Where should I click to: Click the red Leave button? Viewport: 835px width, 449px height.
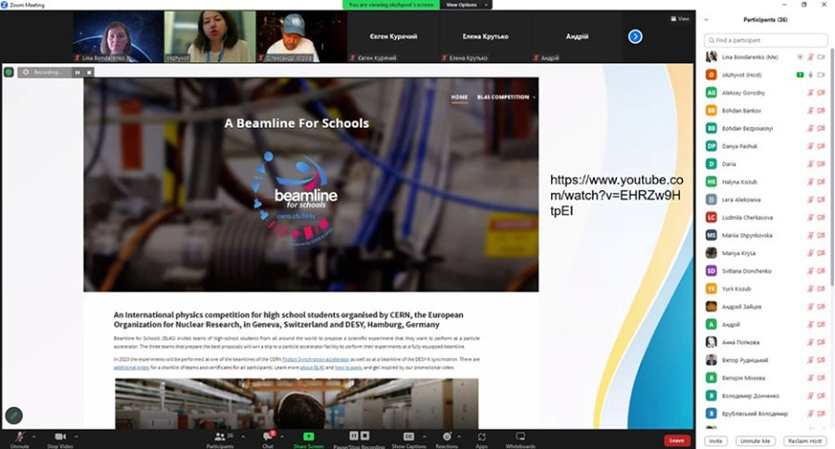pos(677,441)
